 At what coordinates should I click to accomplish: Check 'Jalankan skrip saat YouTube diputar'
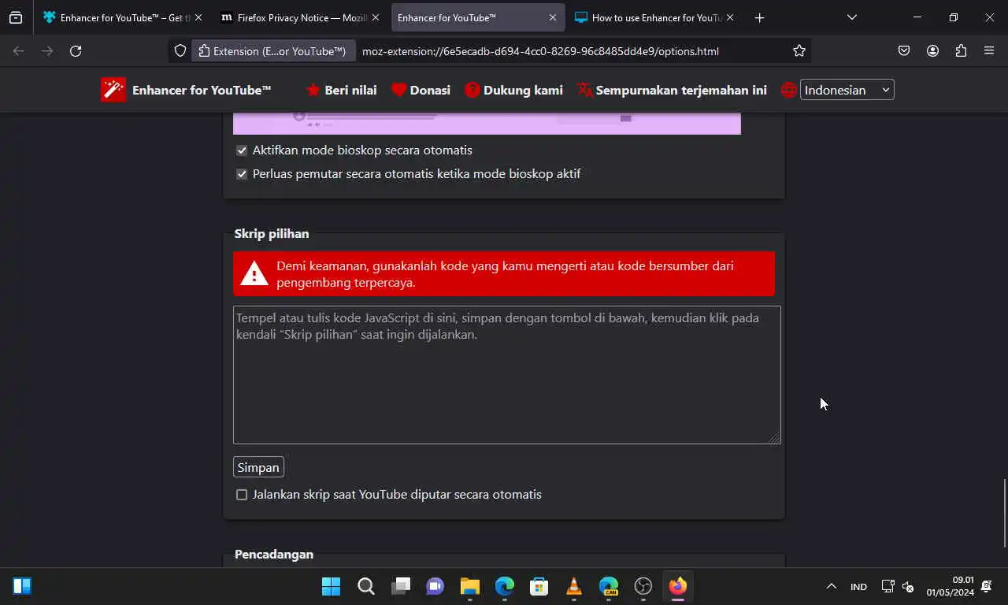click(242, 495)
